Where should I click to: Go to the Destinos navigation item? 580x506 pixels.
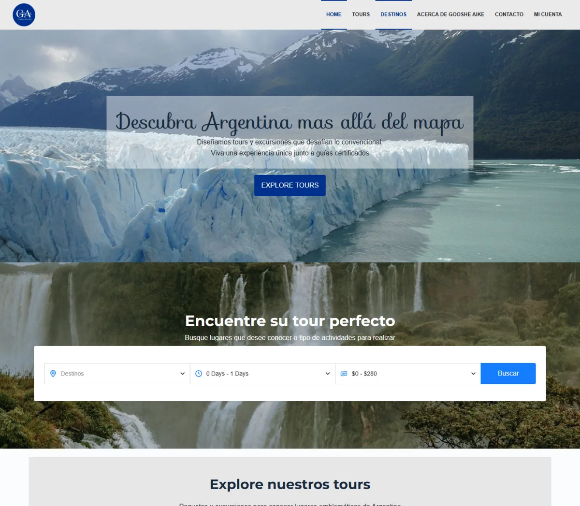pos(393,14)
